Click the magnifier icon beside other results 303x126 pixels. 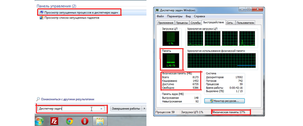[38, 99]
